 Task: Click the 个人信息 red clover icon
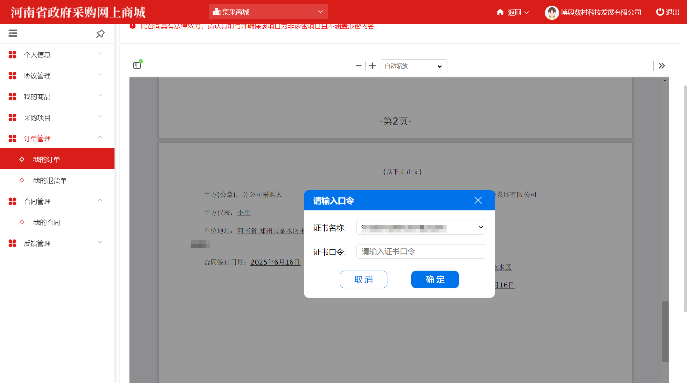(x=12, y=55)
